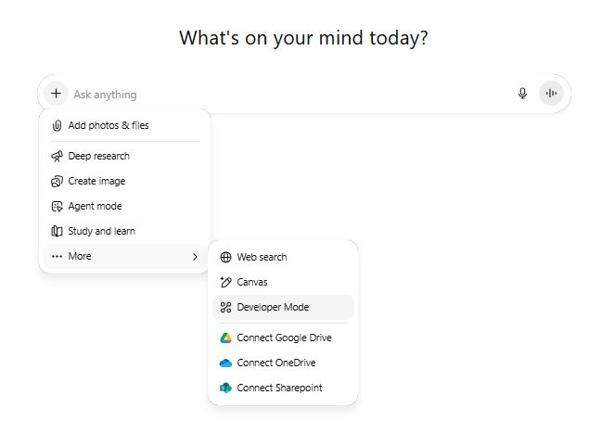This screenshot has width=589, height=446.
Task: Click the Sharepoint logo icon
Action: [225, 389]
